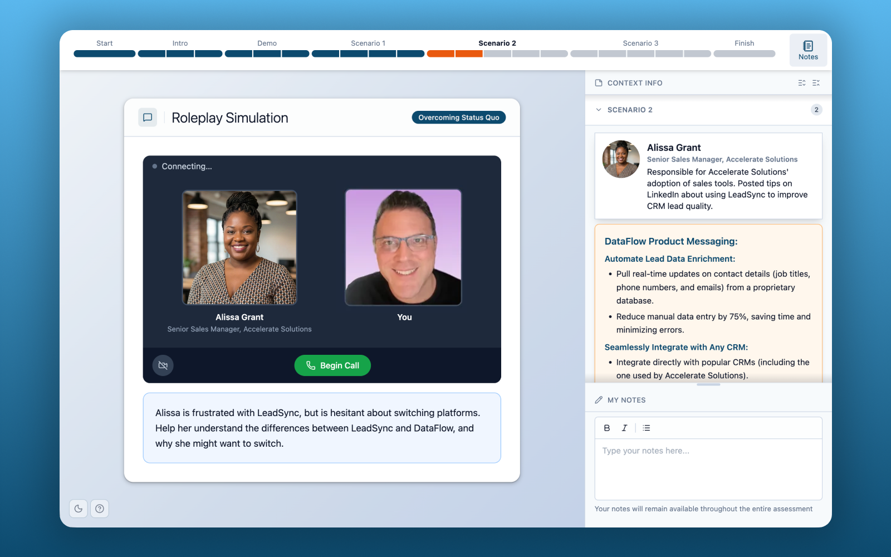Click the document icon next to Context Info
Screen dimensions: 891x557
tap(599, 83)
